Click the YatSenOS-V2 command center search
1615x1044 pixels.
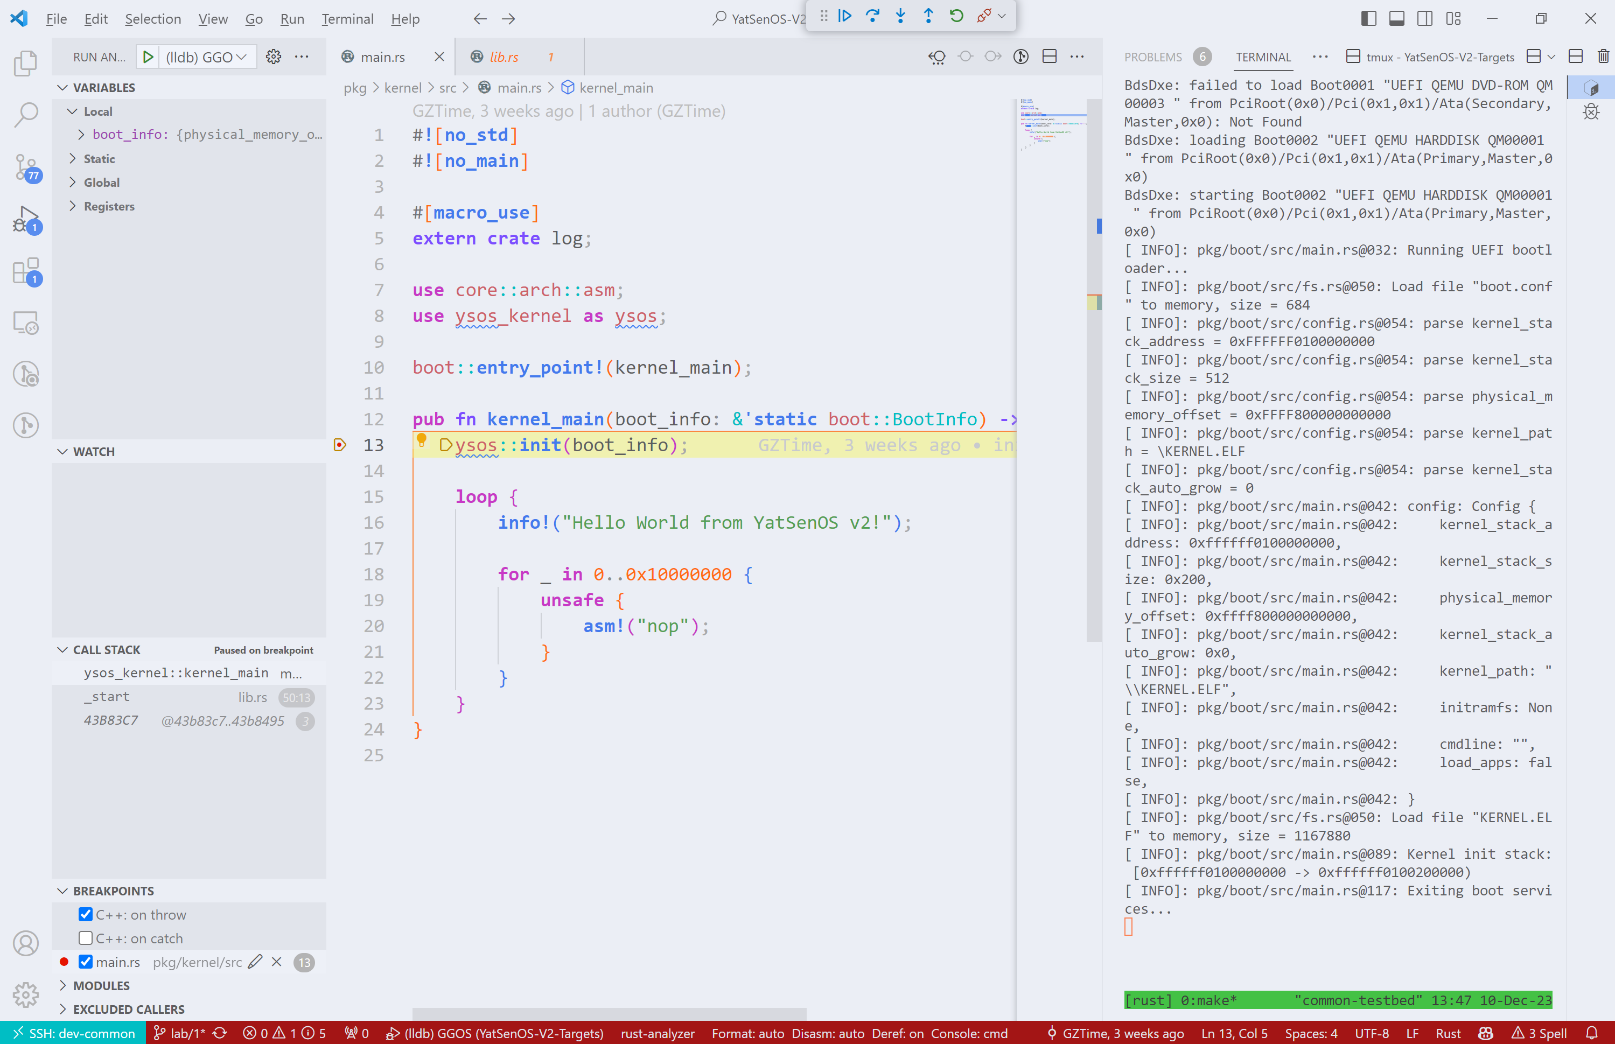pyautogui.click(x=759, y=19)
